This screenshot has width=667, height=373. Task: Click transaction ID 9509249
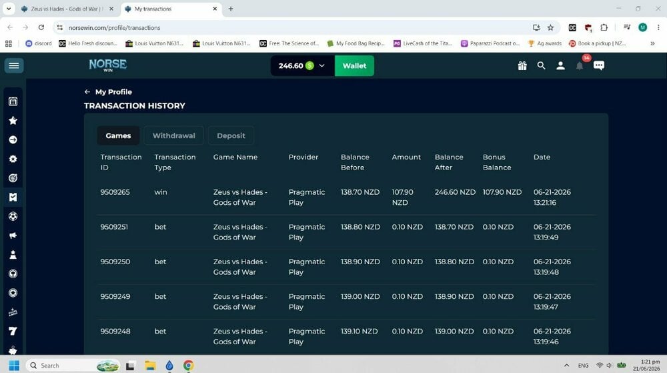pos(115,297)
